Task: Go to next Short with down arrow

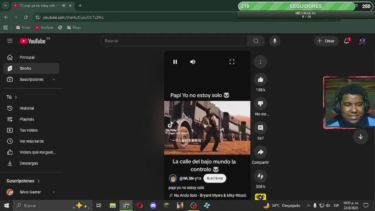Action: point(361,137)
